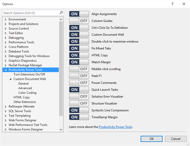190x146 pixels.
Task: Close the Options dialog
Action: pyautogui.click(x=184, y=4)
